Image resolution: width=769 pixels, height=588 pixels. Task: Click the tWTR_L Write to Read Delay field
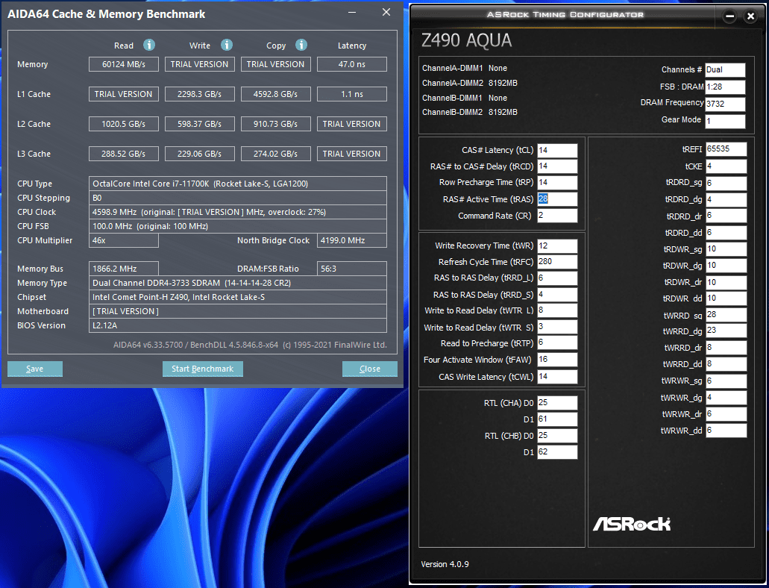click(557, 310)
